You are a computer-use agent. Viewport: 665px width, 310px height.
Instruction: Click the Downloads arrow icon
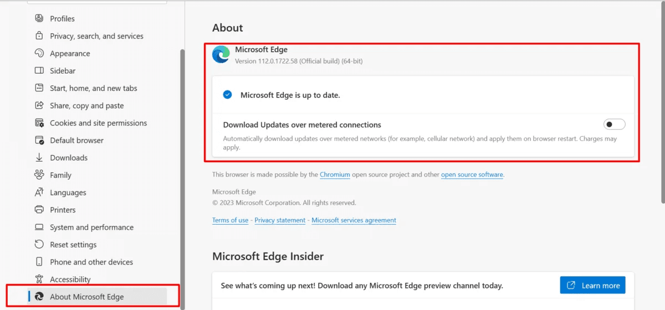(39, 158)
